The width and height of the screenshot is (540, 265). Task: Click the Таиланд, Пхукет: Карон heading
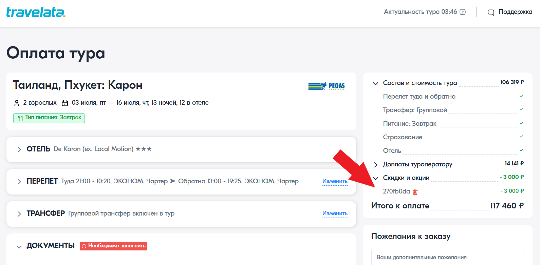(78, 85)
